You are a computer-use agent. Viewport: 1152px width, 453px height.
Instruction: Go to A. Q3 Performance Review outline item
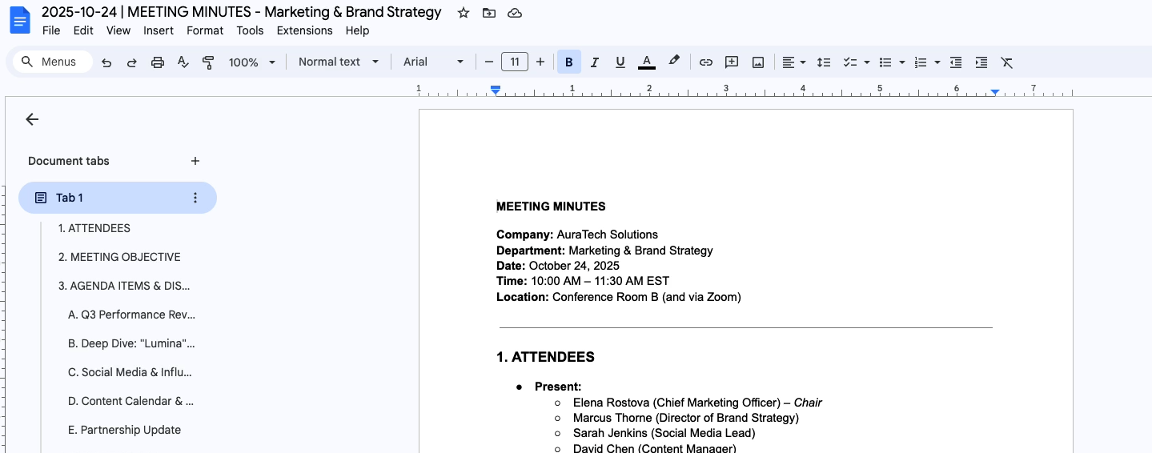click(131, 315)
